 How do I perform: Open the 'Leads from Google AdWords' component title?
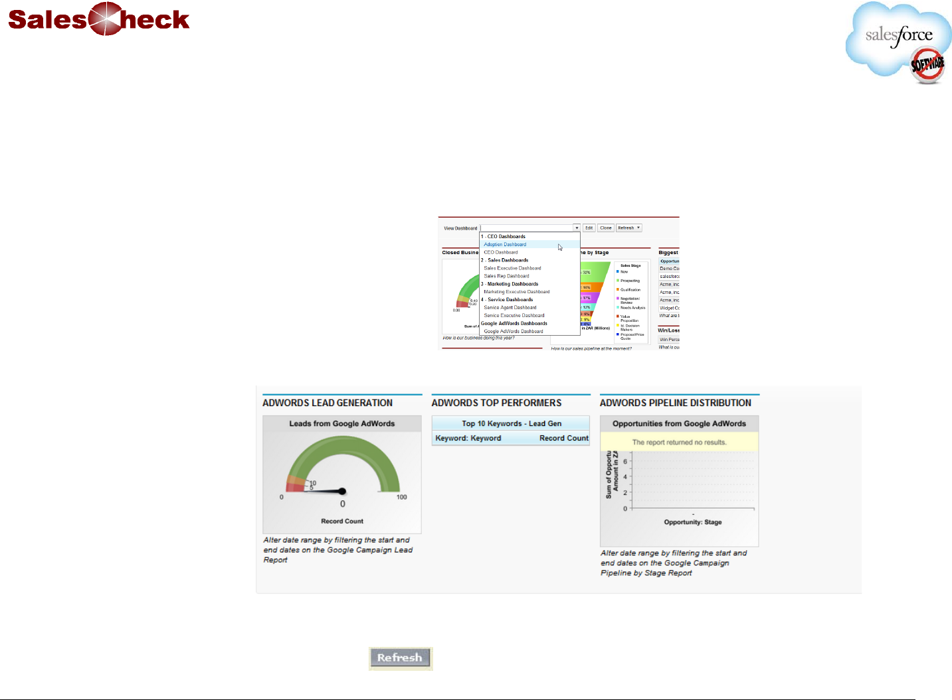[342, 423]
